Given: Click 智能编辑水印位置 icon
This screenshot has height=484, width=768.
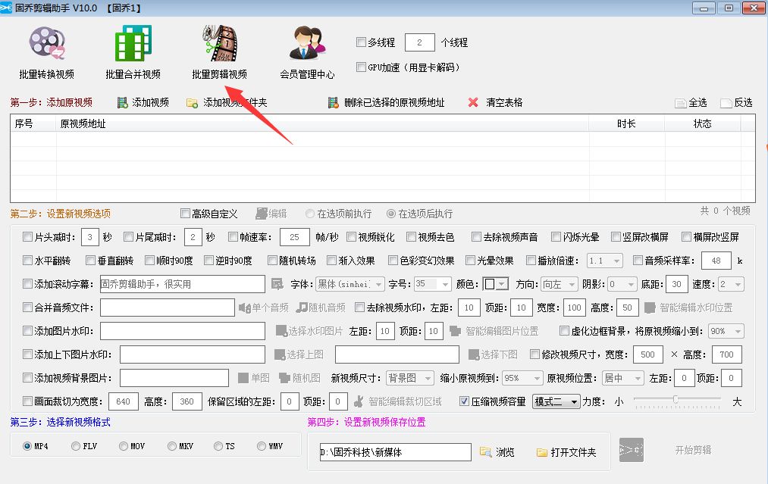Looking at the screenshot, I should point(650,308).
